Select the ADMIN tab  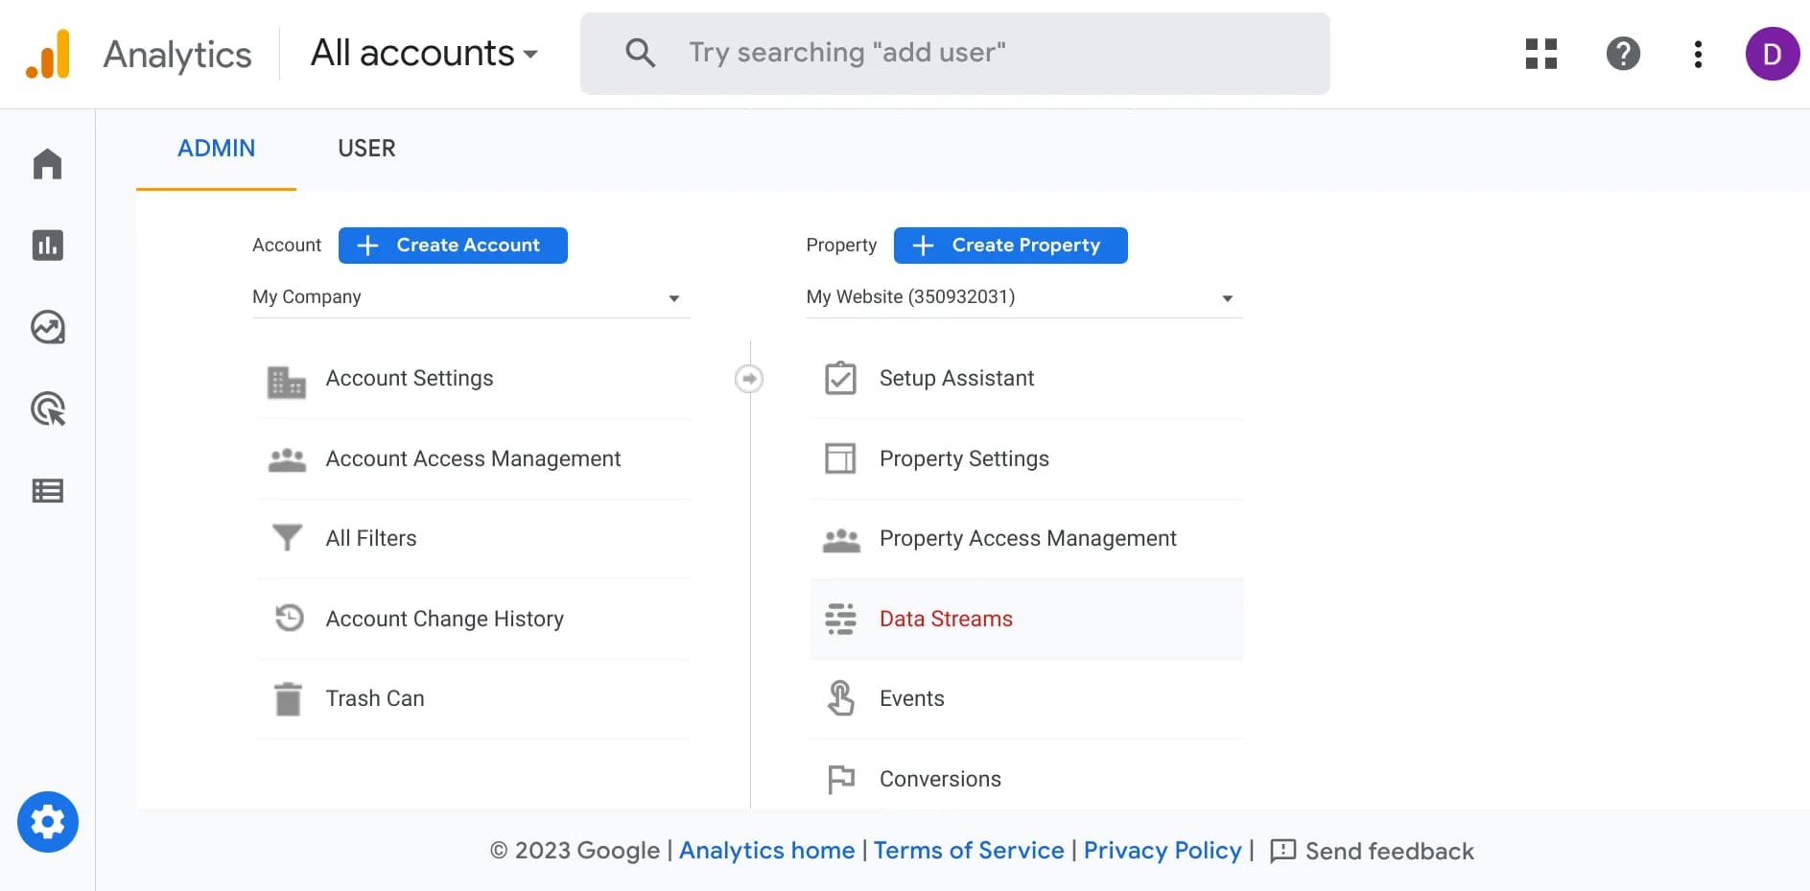pos(217,149)
